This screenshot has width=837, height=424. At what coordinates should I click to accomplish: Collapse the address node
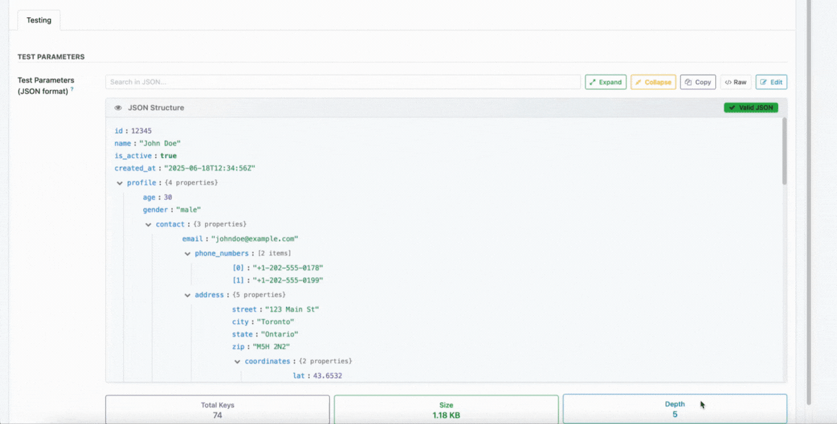click(187, 295)
